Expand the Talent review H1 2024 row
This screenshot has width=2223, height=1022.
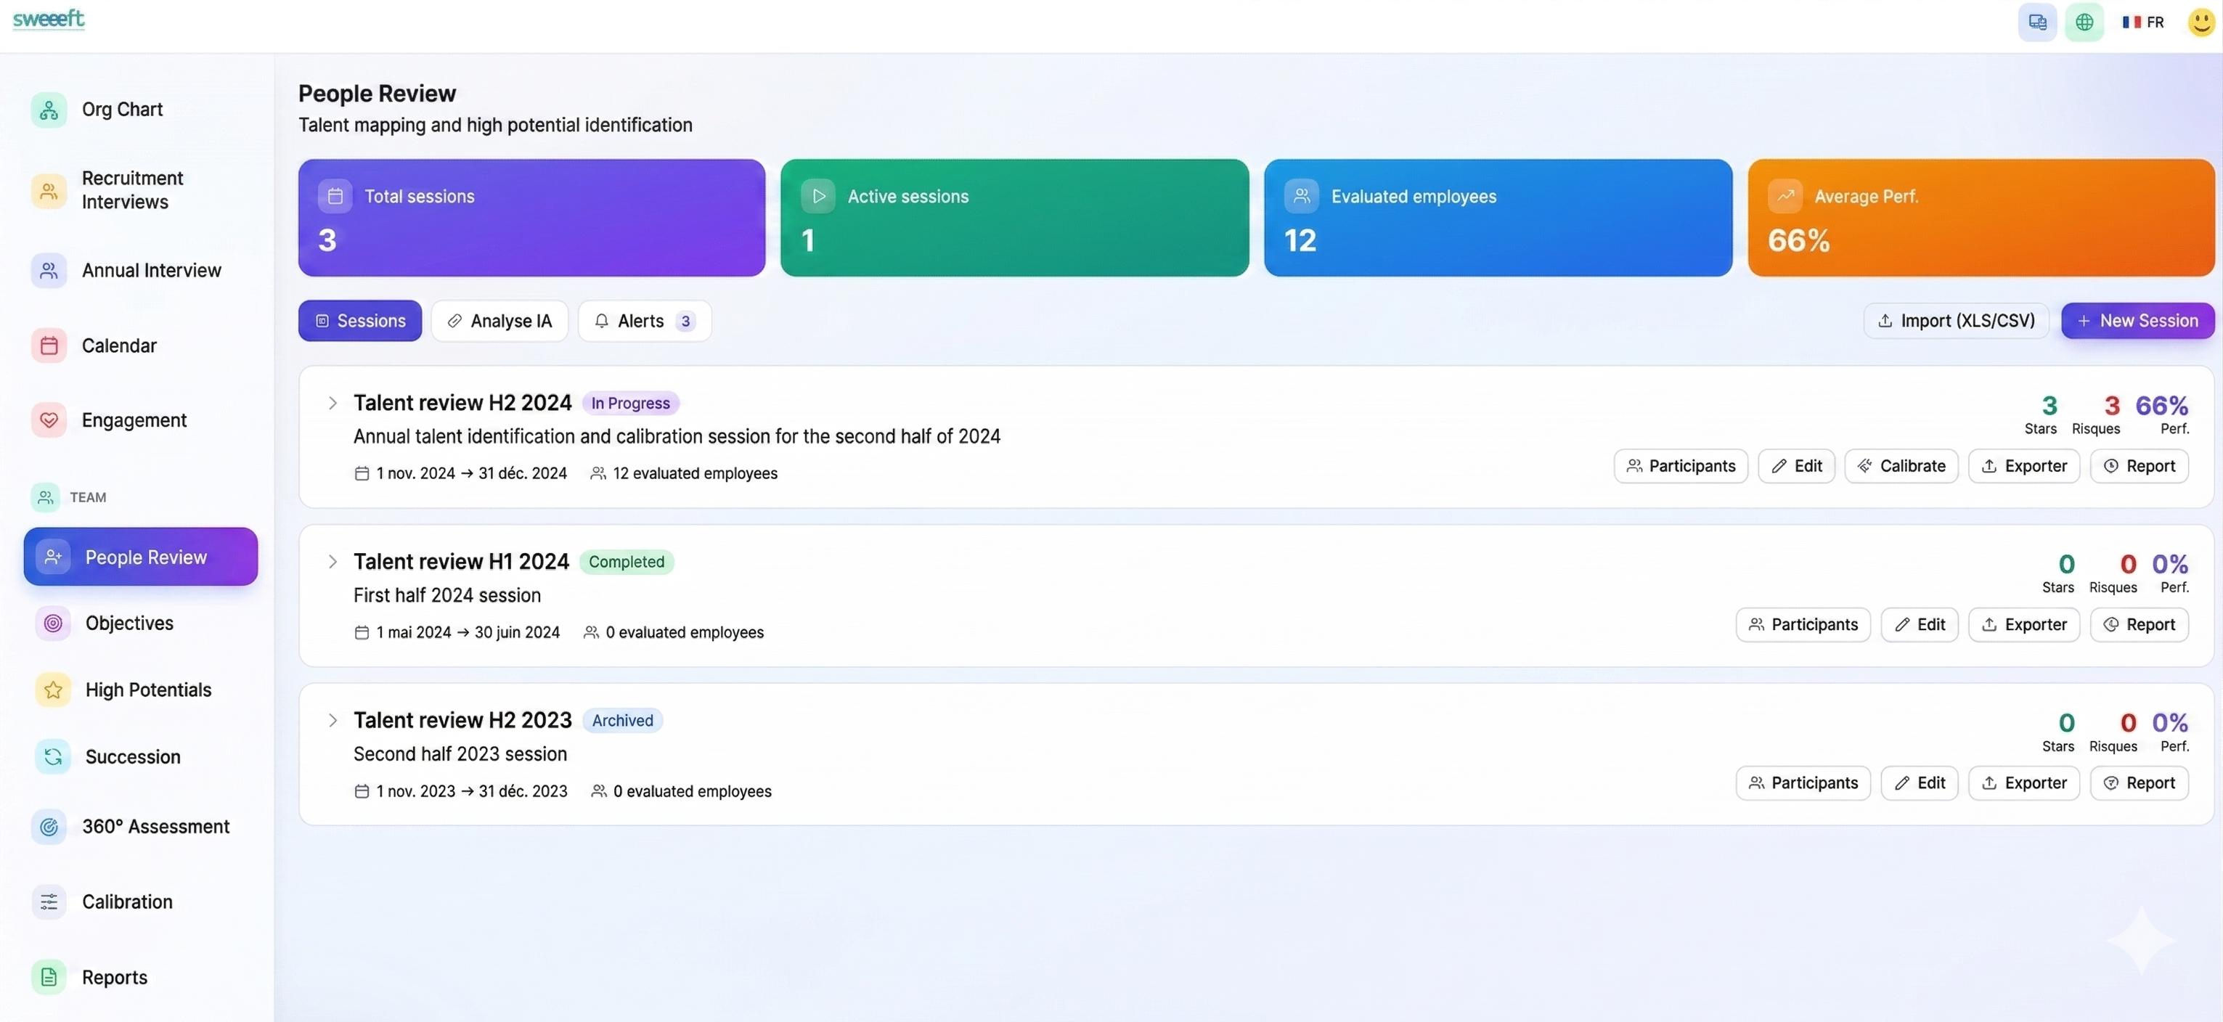333,562
